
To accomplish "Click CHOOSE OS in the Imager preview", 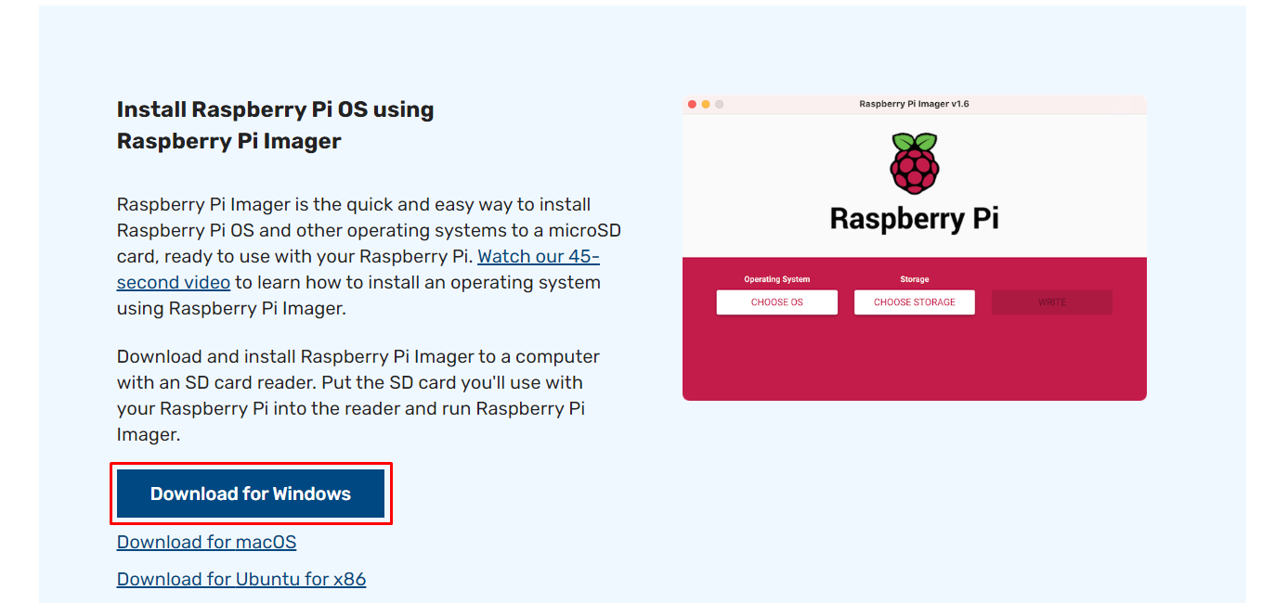I will [x=777, y=302].
